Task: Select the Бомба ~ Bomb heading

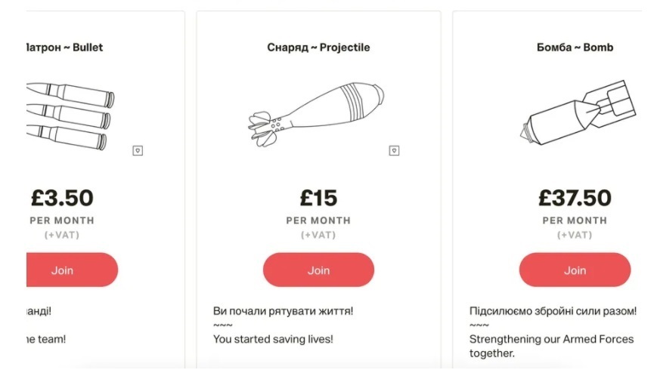Action: 575,48
